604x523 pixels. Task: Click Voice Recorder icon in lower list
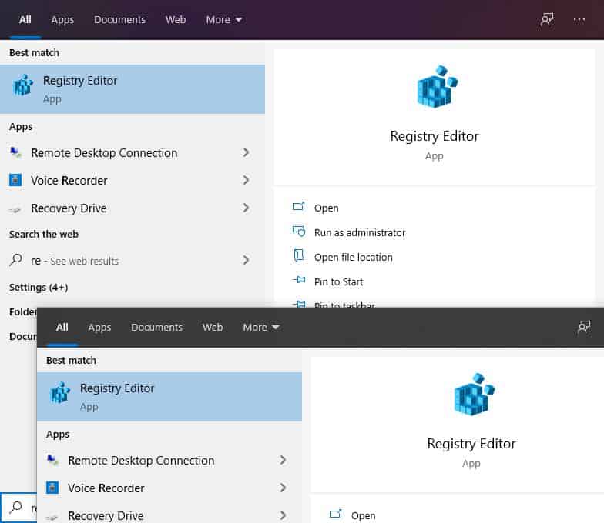pos(52,488)
